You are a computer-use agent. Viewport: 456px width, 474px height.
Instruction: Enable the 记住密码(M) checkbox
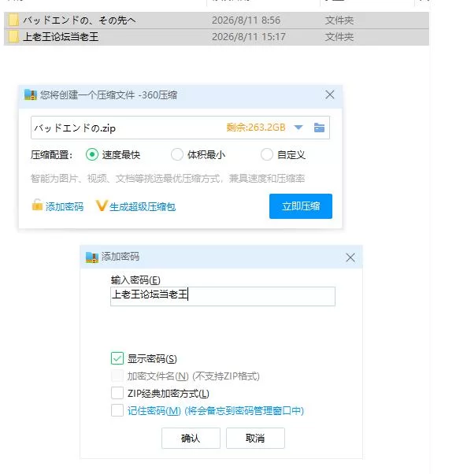pyautogui.click(x=117, y=410)
